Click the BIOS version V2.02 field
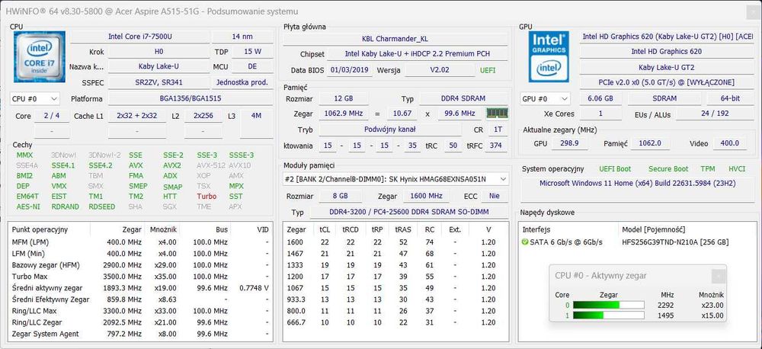 [440, 70]
